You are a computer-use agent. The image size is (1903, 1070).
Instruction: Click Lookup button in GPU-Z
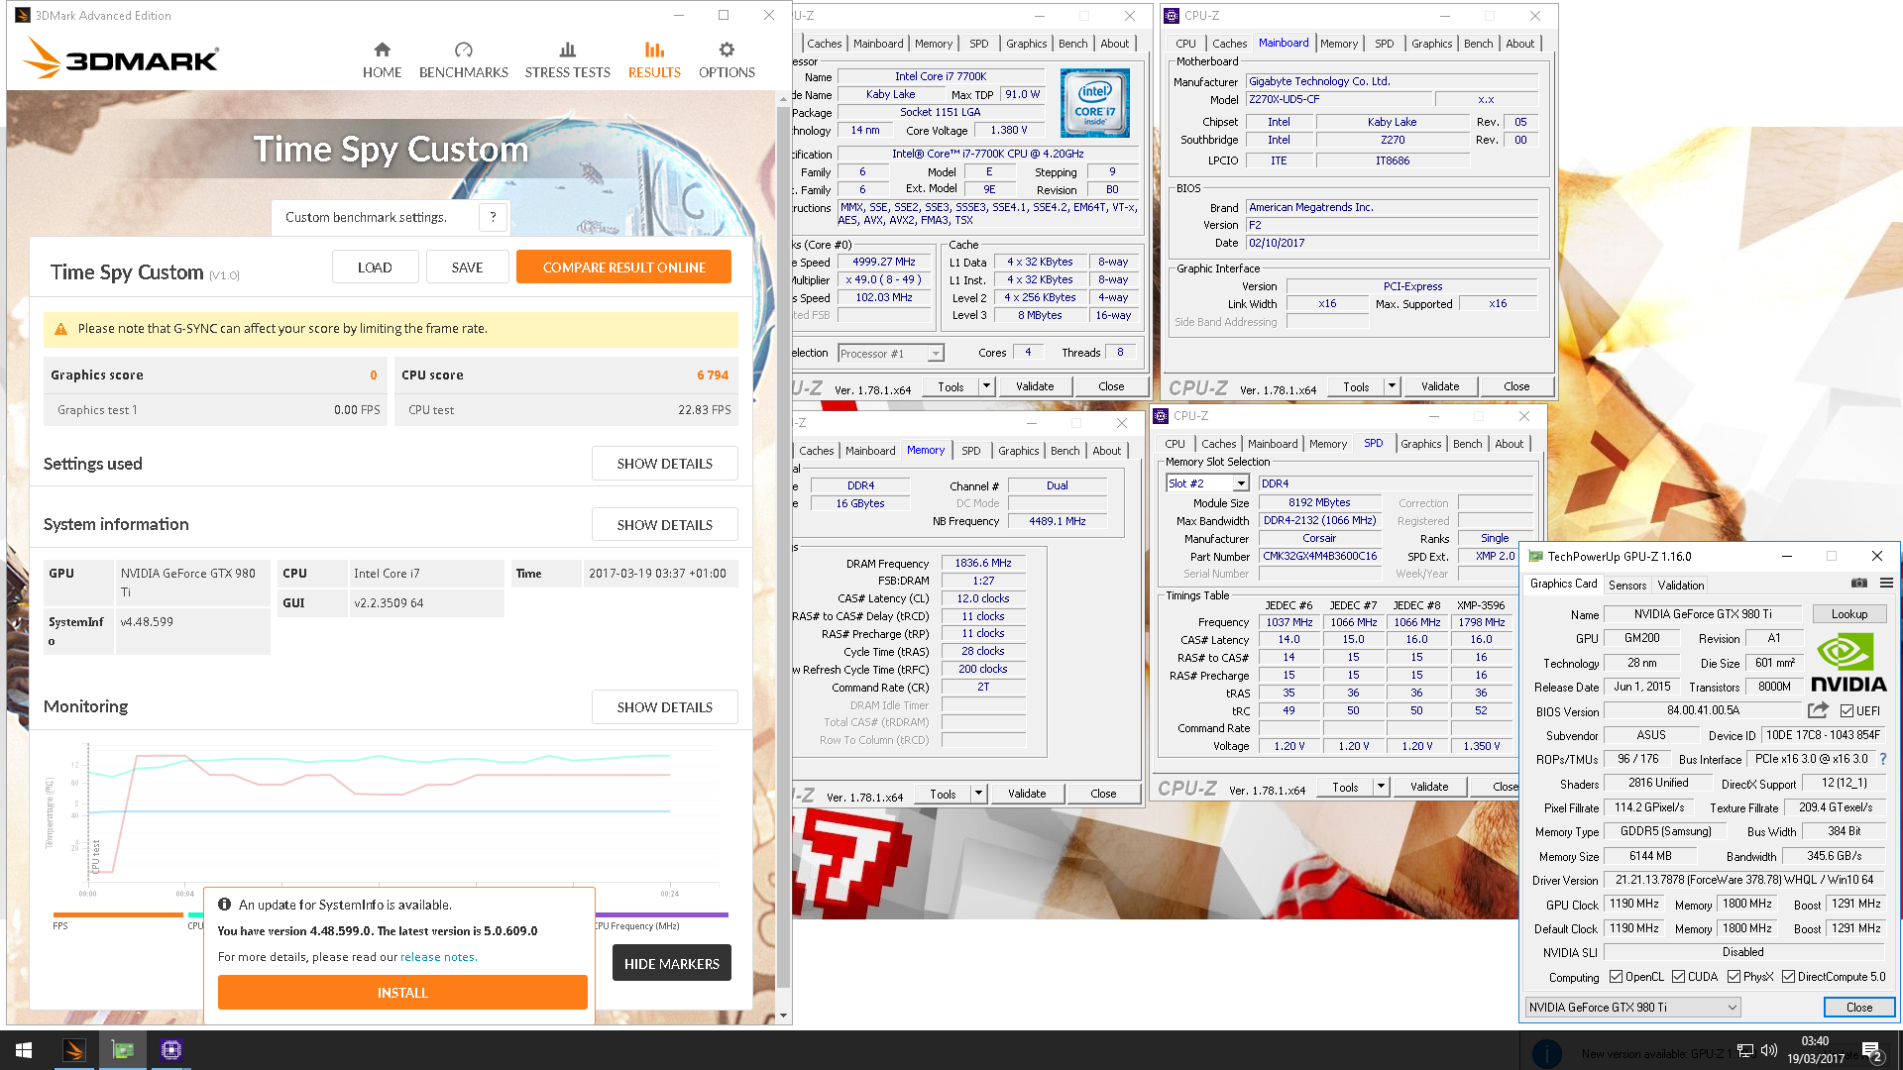coord(1848,614)
